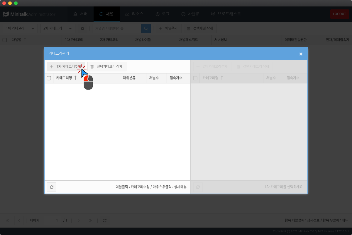This screenshot has width=352, height=235.
Task: Click the right panel 접속자수 column header
Action: (295, 78)
